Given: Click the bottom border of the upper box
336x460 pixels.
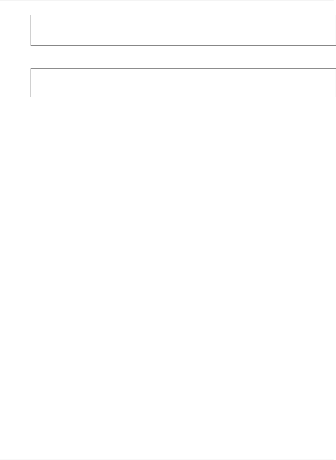Looking at the screenshot, I should pos(183,45).
